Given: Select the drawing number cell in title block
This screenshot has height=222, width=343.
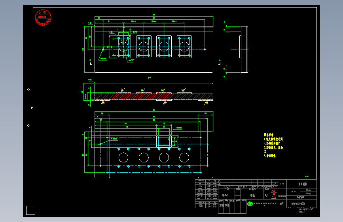Looking at the screenshot, I should pos(301,203).
